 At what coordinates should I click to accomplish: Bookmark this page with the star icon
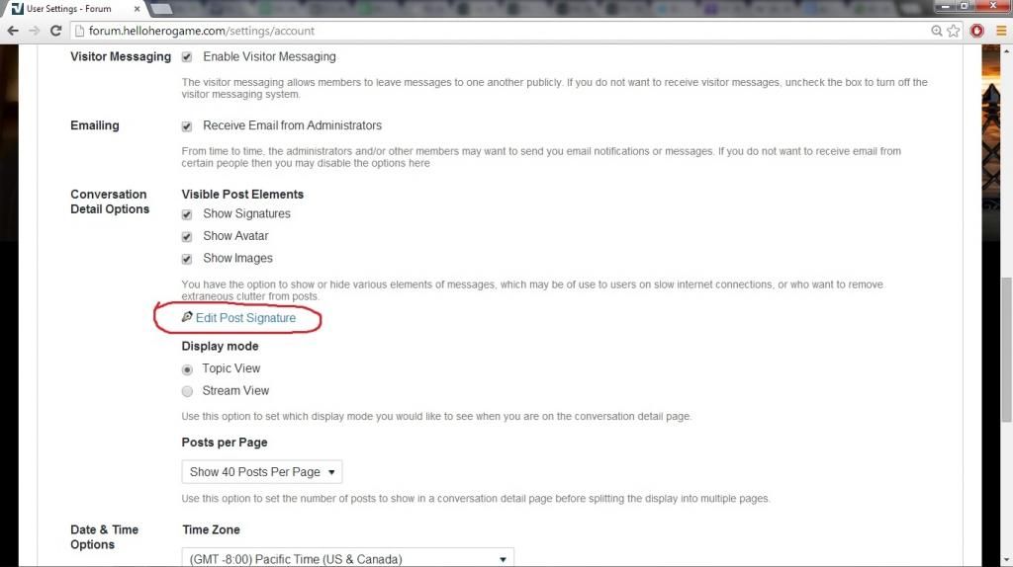tap(953, 31)
